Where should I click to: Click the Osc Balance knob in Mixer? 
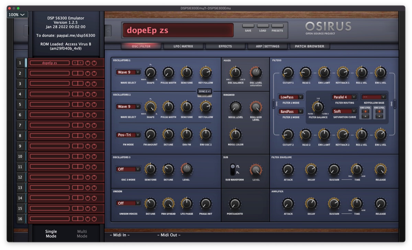[235, 72]
